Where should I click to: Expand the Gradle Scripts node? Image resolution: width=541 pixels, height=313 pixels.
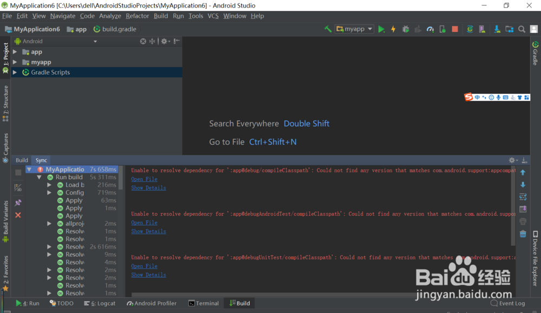pyautogui.click(x=16, y=72)
